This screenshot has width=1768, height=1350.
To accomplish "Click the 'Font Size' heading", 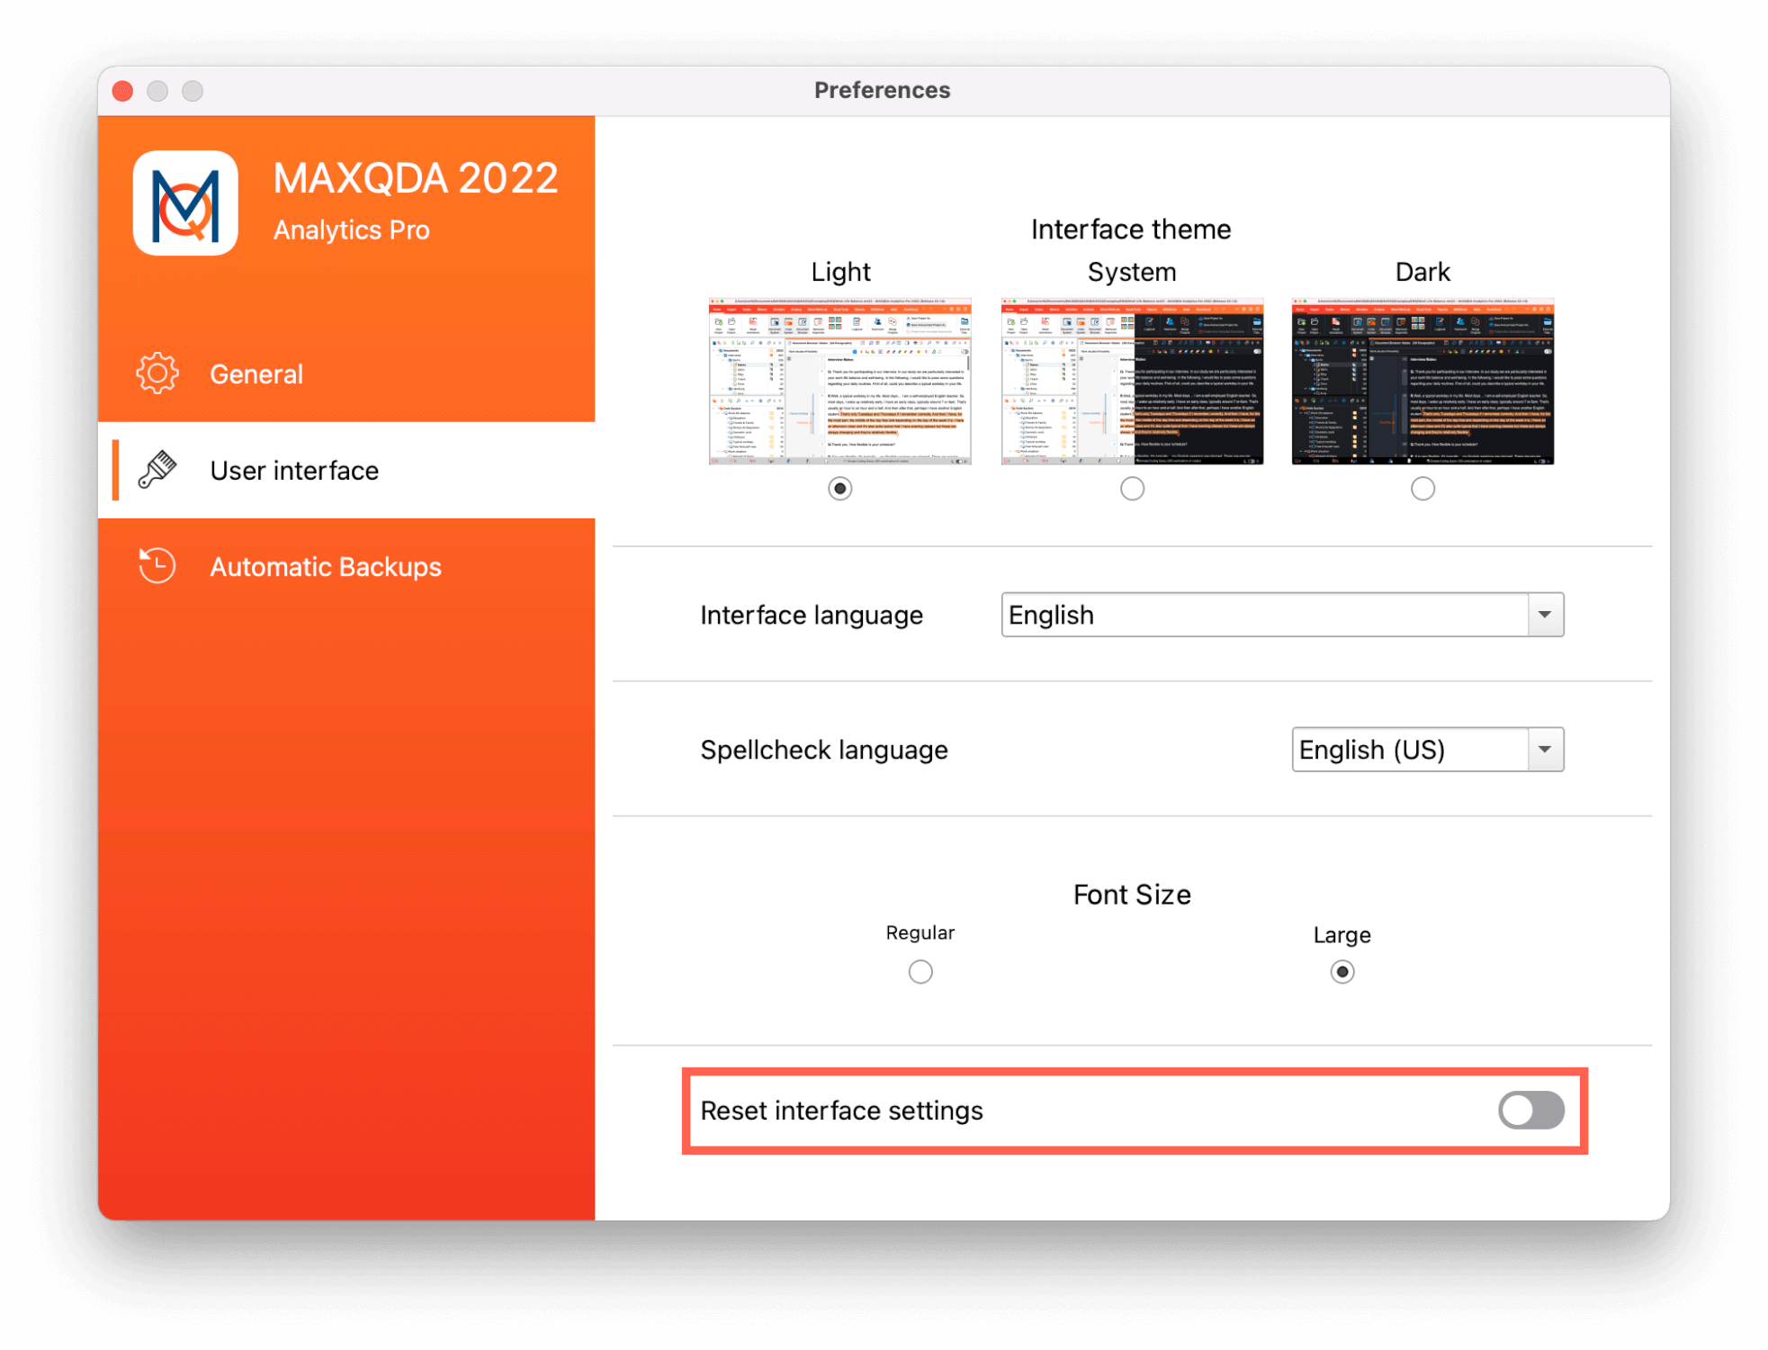I will tap(1132, 895).
